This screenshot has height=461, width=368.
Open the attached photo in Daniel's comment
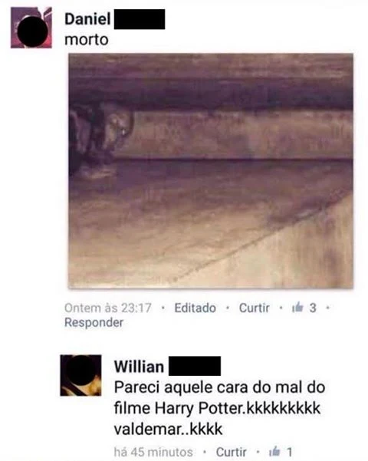click(x=211, y=171)
